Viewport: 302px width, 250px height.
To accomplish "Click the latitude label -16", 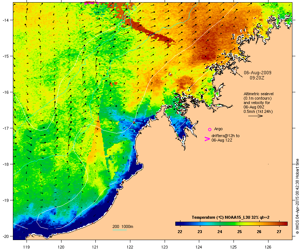I will tap(5, 92).
